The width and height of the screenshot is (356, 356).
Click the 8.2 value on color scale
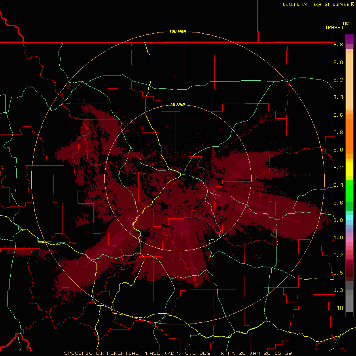point(338,80)
